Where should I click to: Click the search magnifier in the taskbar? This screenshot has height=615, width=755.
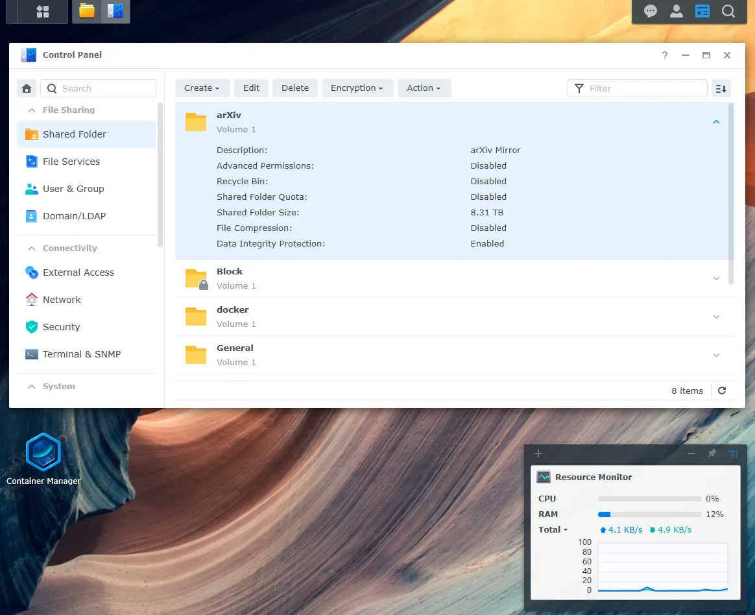(728, 11)
